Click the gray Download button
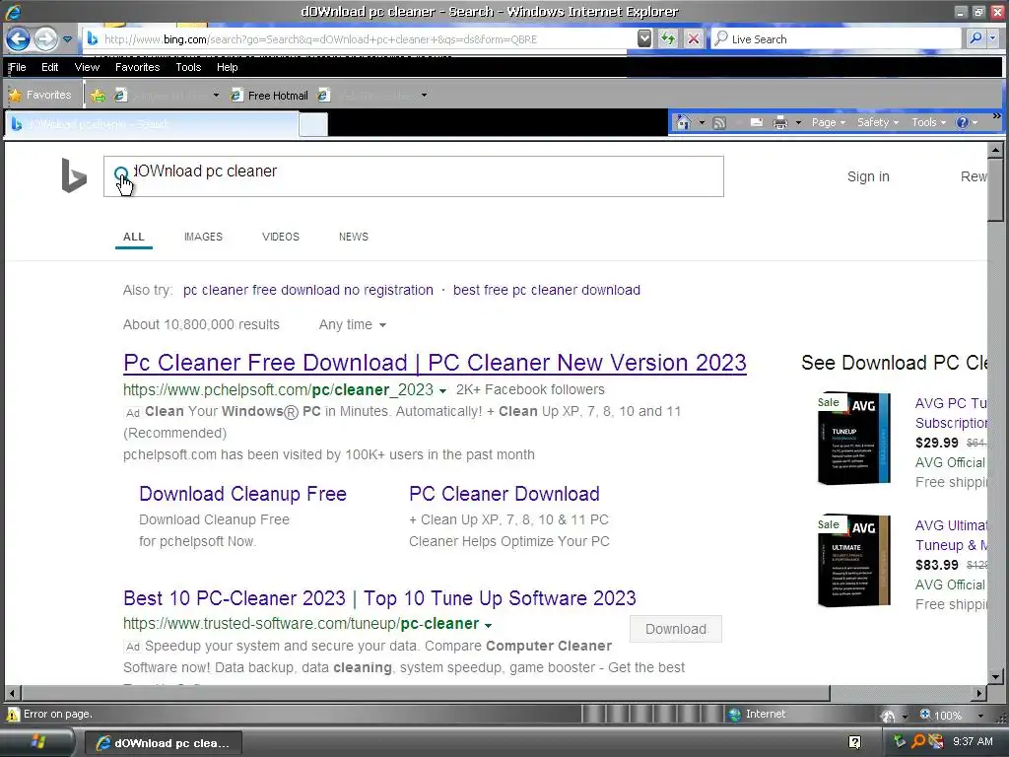Image resolution: width=1009 pixels, height=757 pixels. [x=676, y=629]
